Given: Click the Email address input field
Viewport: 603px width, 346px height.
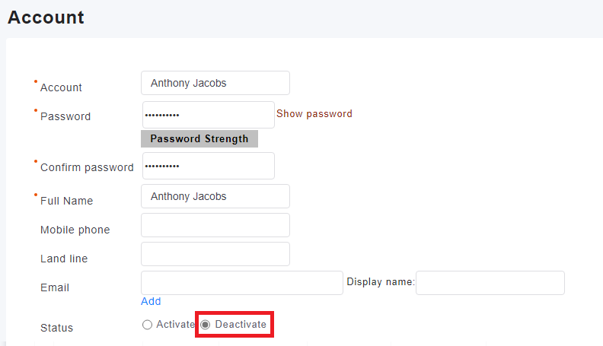Looking at the screenshot, I should (x=241, y=283).
